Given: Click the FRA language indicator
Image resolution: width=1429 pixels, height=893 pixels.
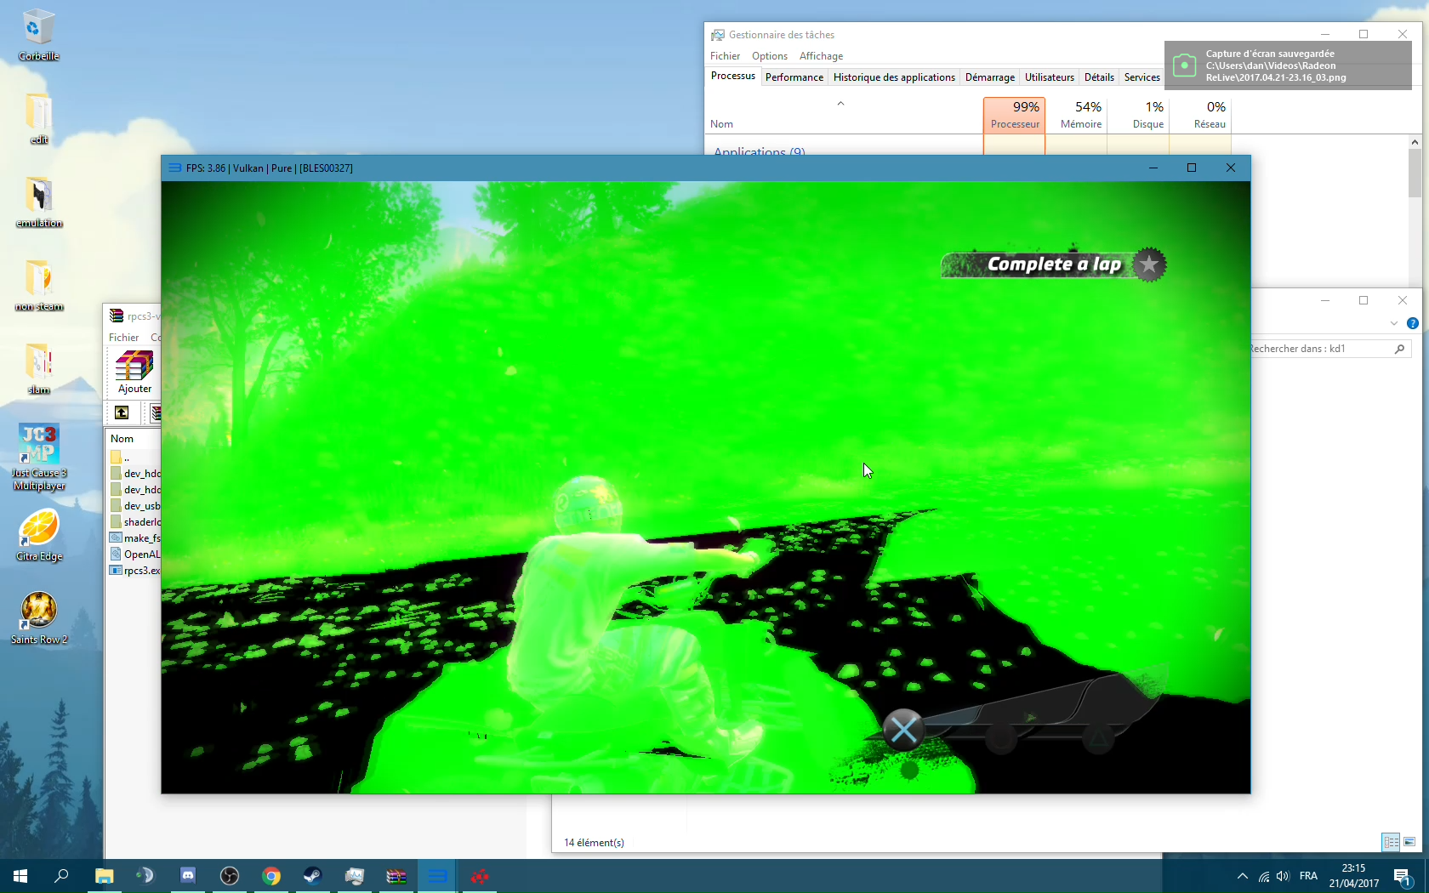Looking at the screenshot, I should point(1308,876).
